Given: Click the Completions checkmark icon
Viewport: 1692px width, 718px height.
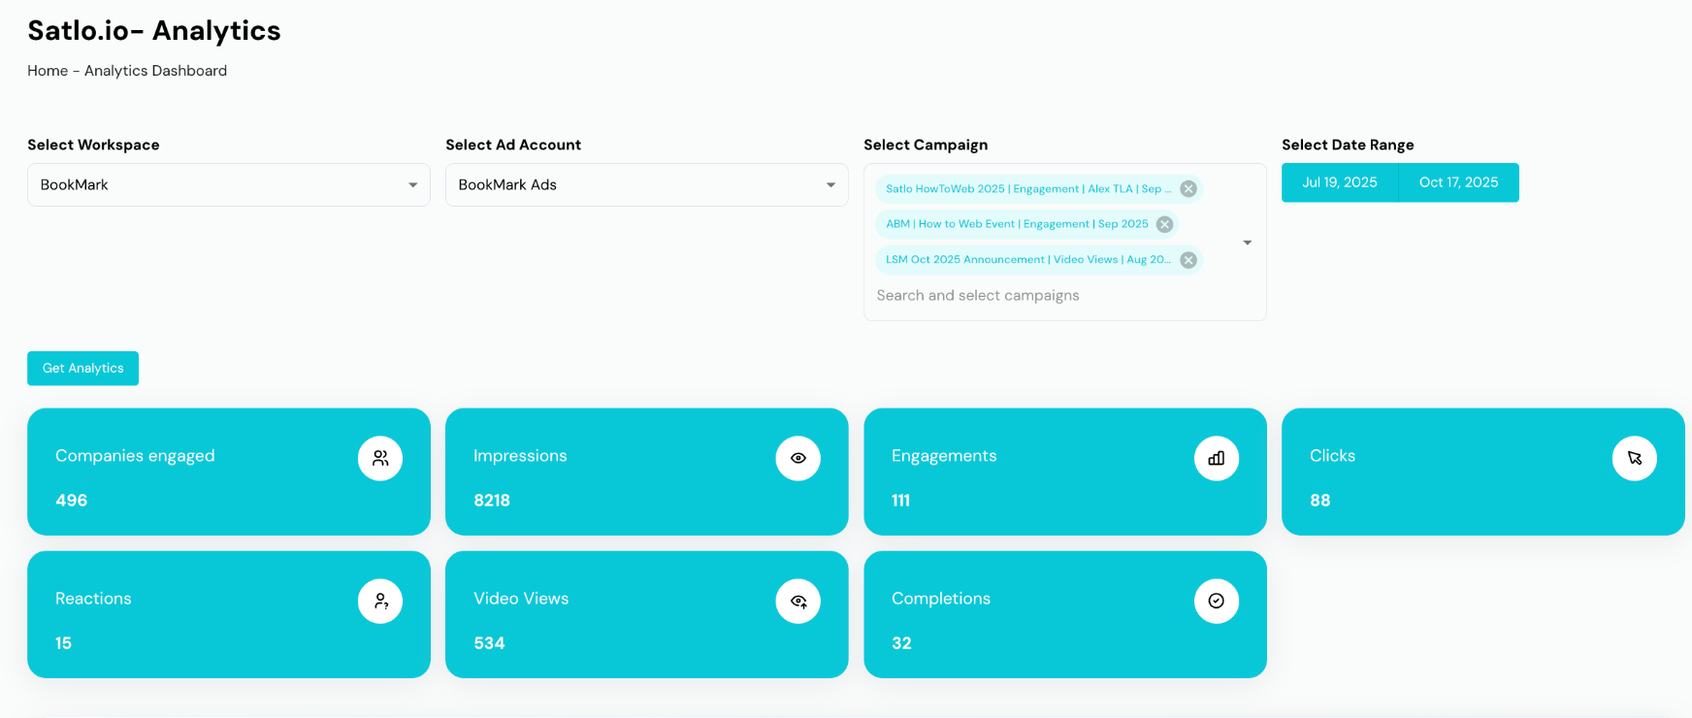Looking at the screenshot, I should point(1216,601).
